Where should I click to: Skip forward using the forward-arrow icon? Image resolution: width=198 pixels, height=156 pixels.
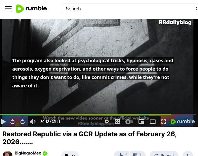click(x=23, y=122)
